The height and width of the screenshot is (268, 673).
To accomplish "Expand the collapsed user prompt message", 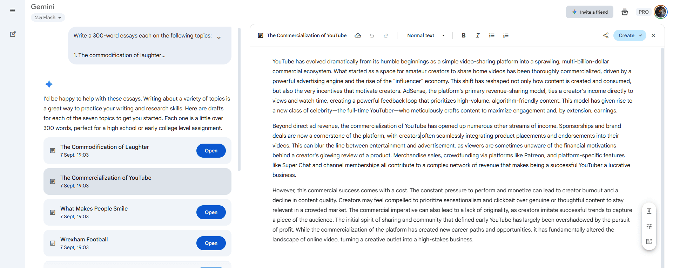I will [219, 38].
